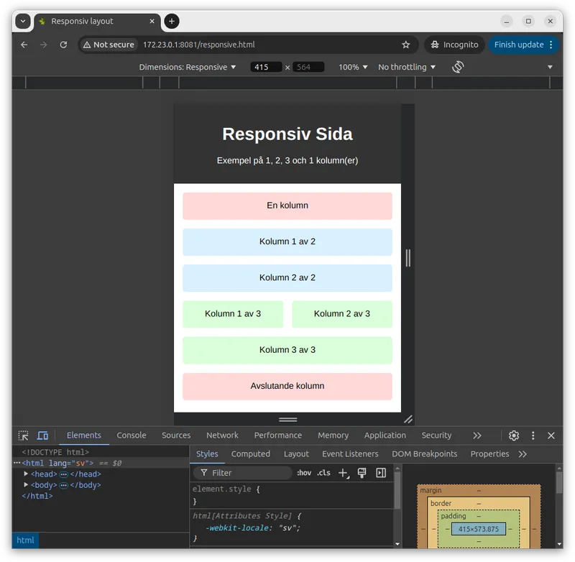Image resolution: width=575 pixels, height=562 pixels.
Task: Toggle the device toolbar icon
Action: pyautogui.click(x=42, y=436)
